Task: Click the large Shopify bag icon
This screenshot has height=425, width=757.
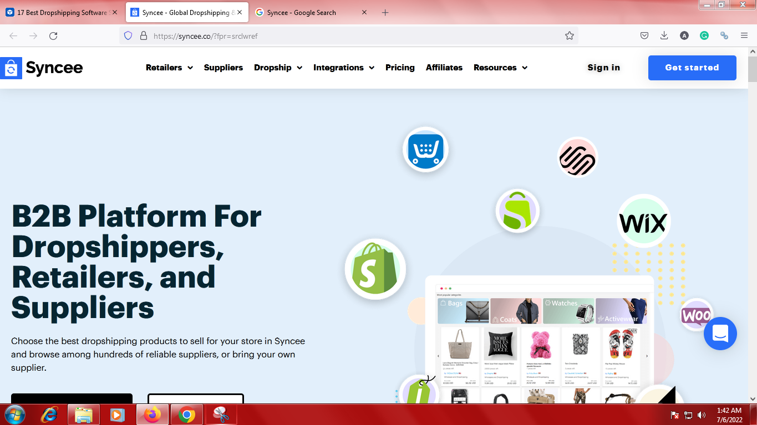Action: 375,269
